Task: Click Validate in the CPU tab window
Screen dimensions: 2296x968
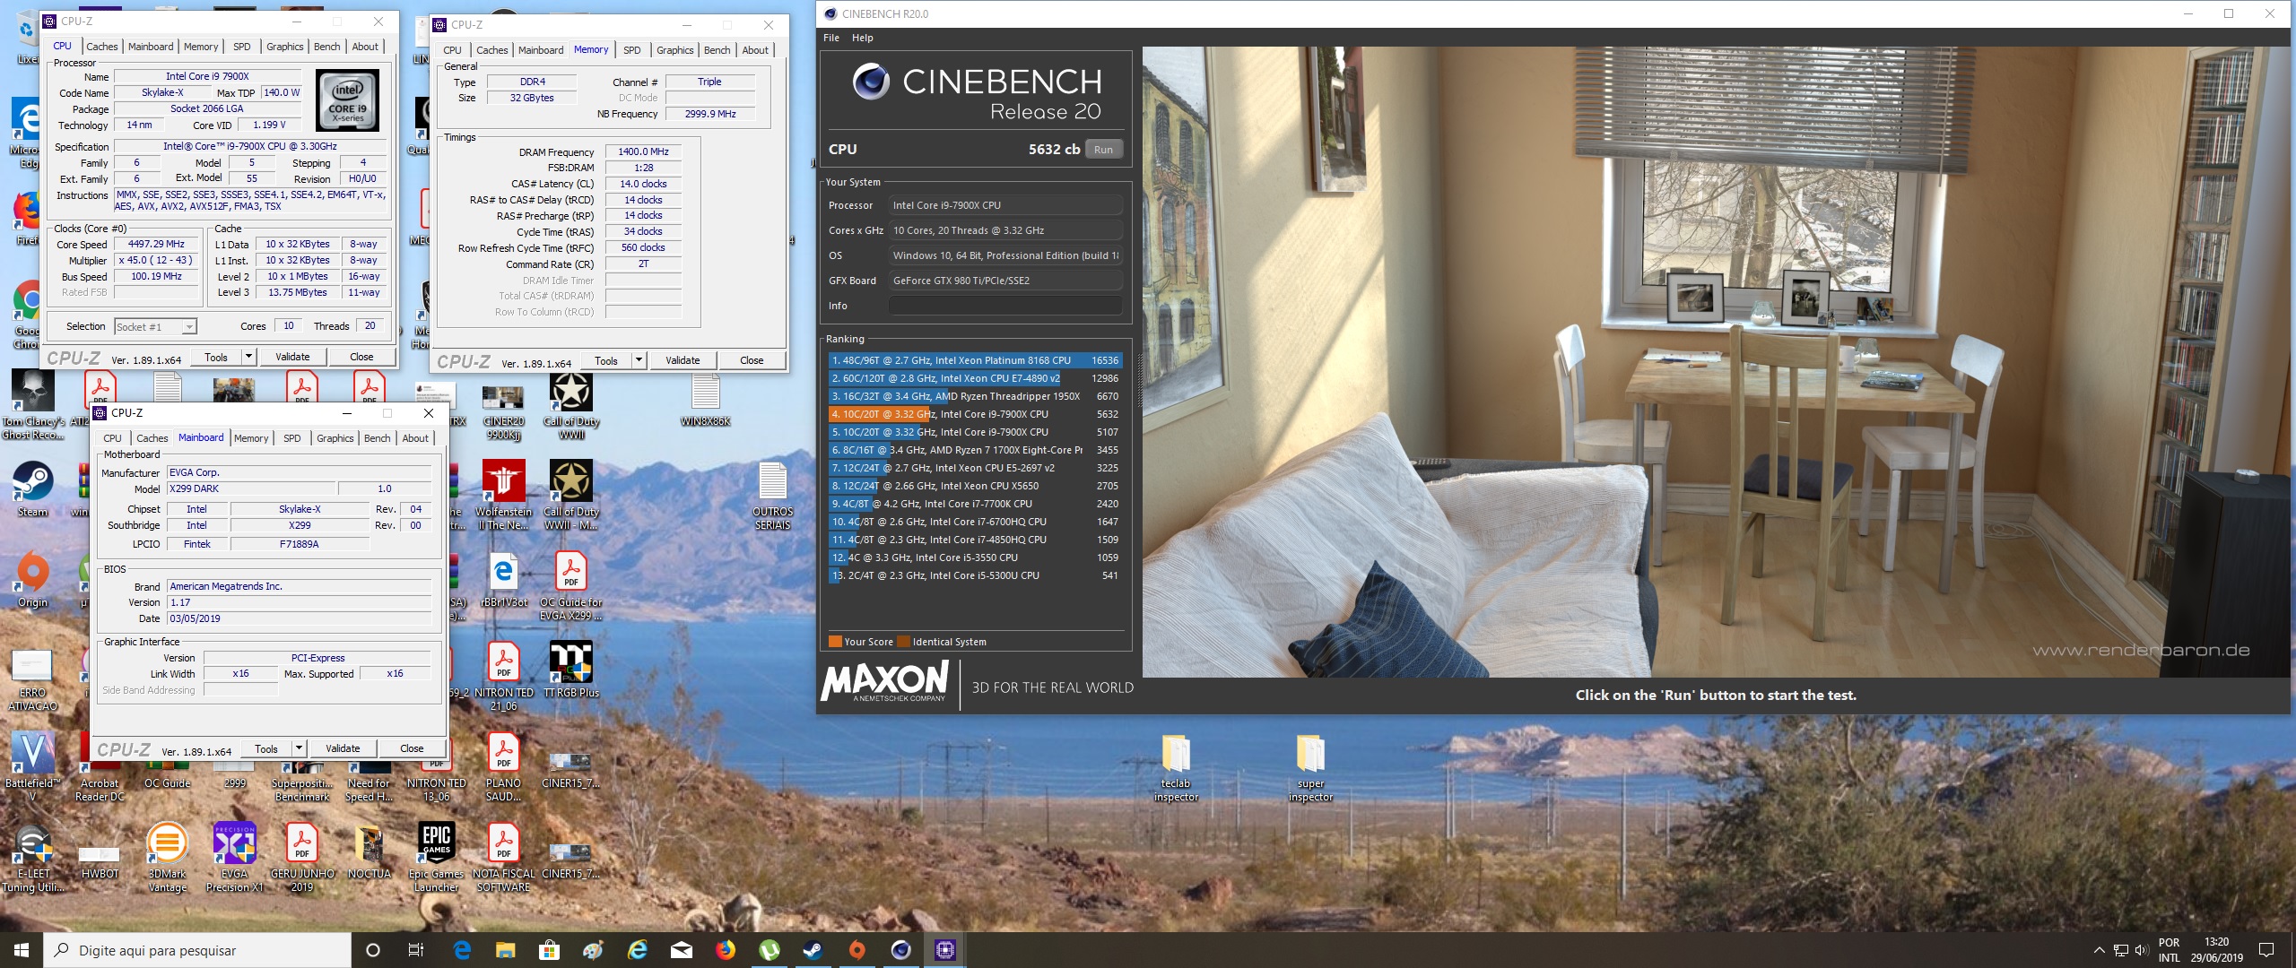Action: [292, 357]
